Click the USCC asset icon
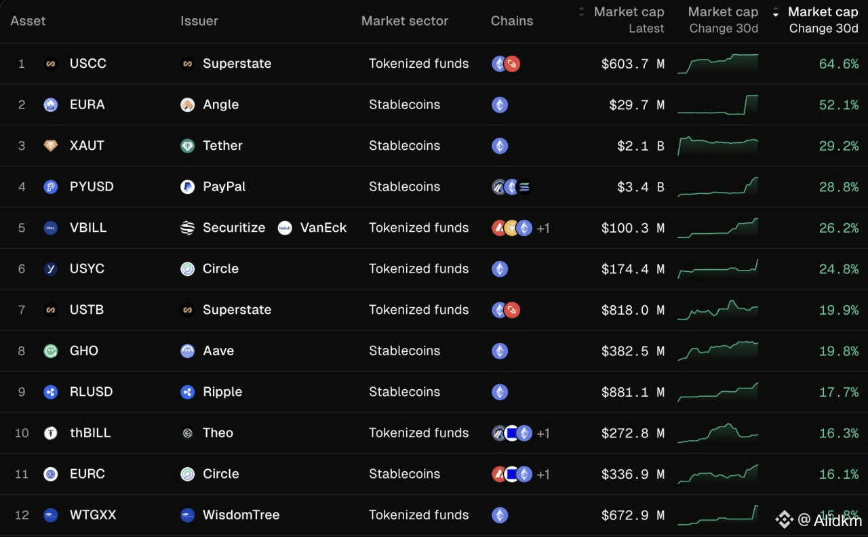Screen dimensions: 868x537 50,64
